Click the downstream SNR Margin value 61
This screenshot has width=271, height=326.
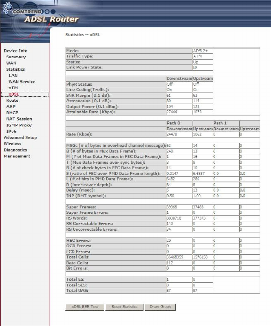point(169,95)
